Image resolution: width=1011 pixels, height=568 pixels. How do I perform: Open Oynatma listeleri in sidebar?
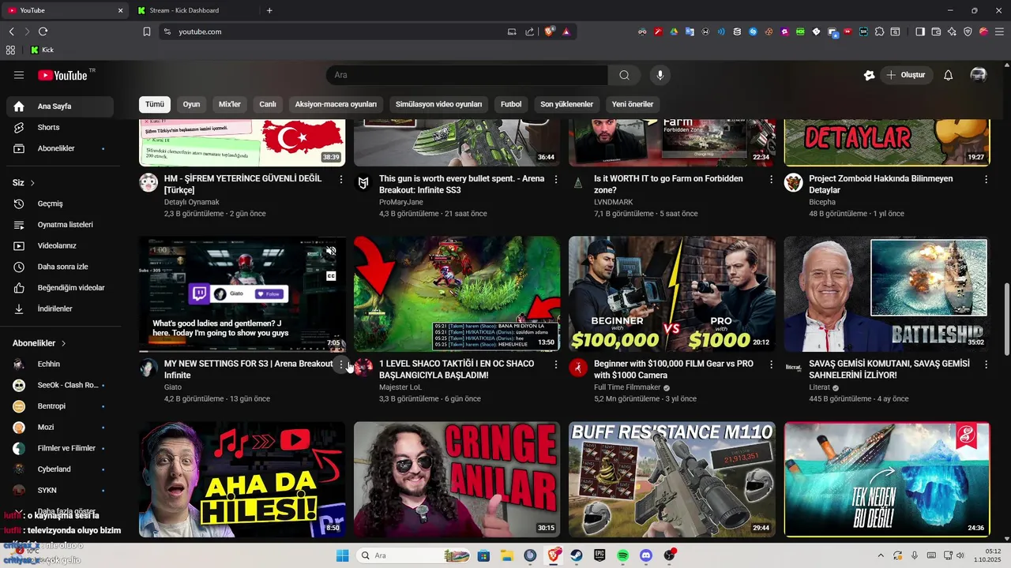60,225
